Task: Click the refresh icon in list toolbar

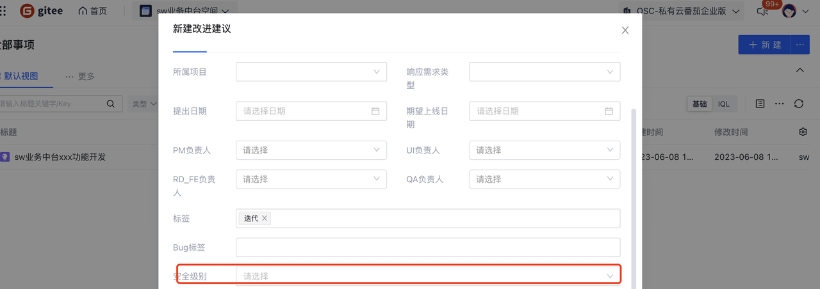Action: tap(798, 104)
